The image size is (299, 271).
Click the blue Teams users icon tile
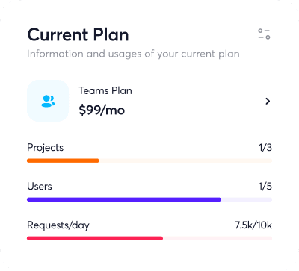[48, 101]
